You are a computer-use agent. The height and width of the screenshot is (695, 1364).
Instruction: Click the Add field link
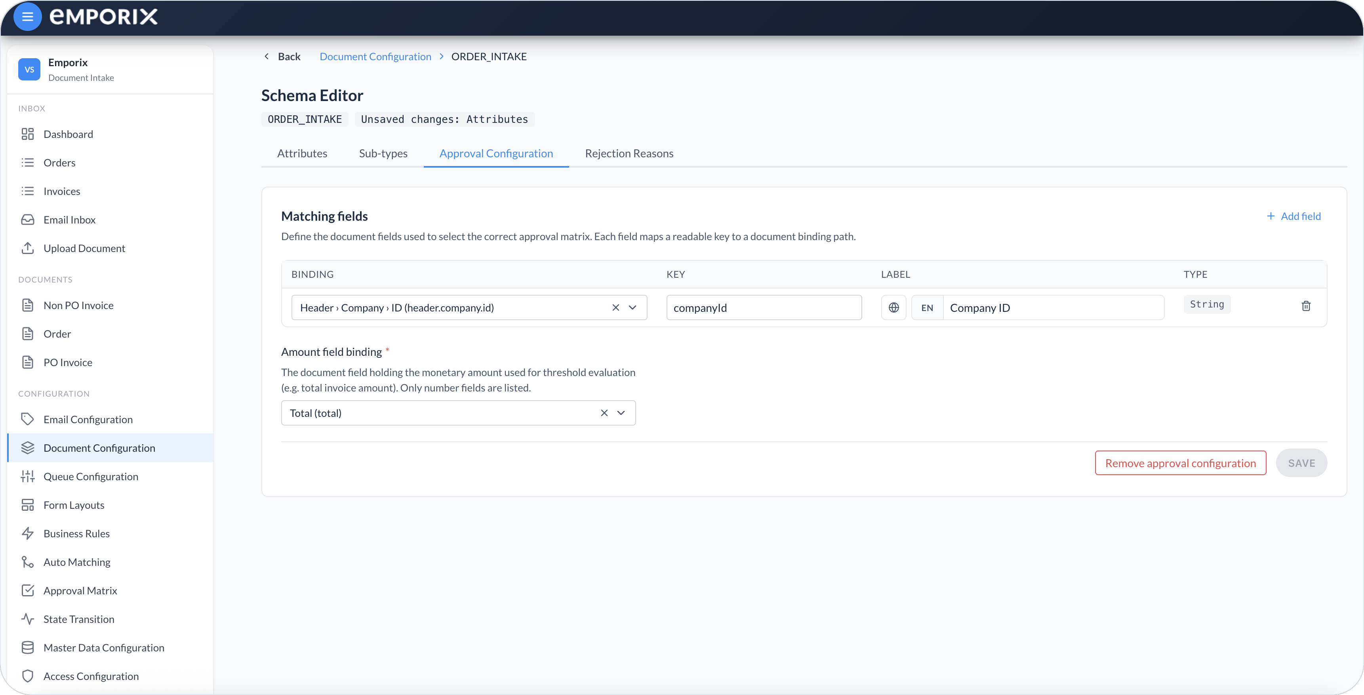pyautogui.click(x=1294, y=216)
